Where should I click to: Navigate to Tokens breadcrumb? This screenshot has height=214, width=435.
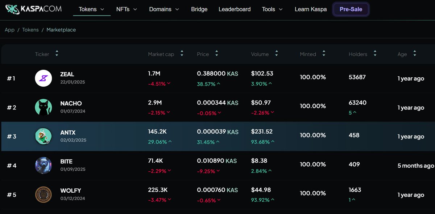[x=30, y=30]
